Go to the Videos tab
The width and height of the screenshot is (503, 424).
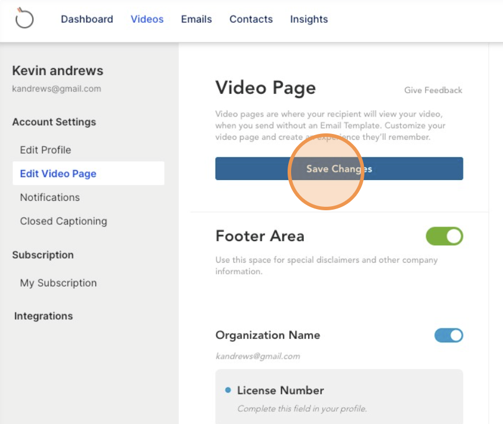(147, 19)
